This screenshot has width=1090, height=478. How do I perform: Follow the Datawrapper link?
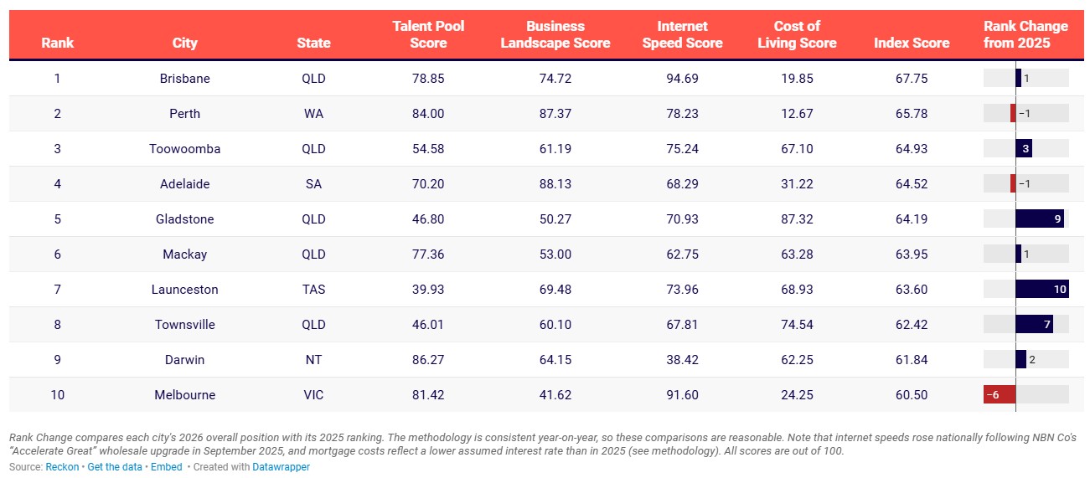click(281, 467)
